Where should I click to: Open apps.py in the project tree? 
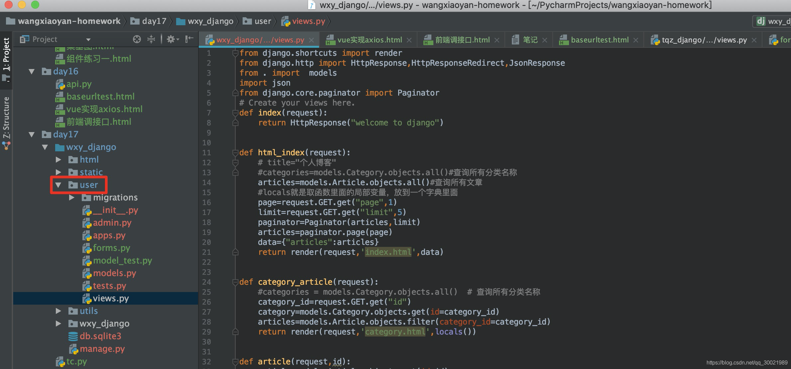104,235
